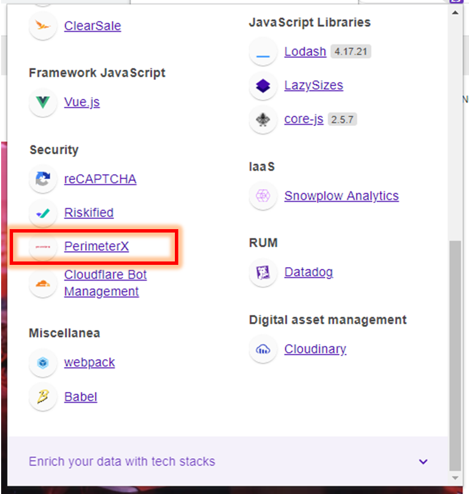Expand the Enrich your data chevron
This screenshot has height=494, width=469.
click(x=423, y=462)
